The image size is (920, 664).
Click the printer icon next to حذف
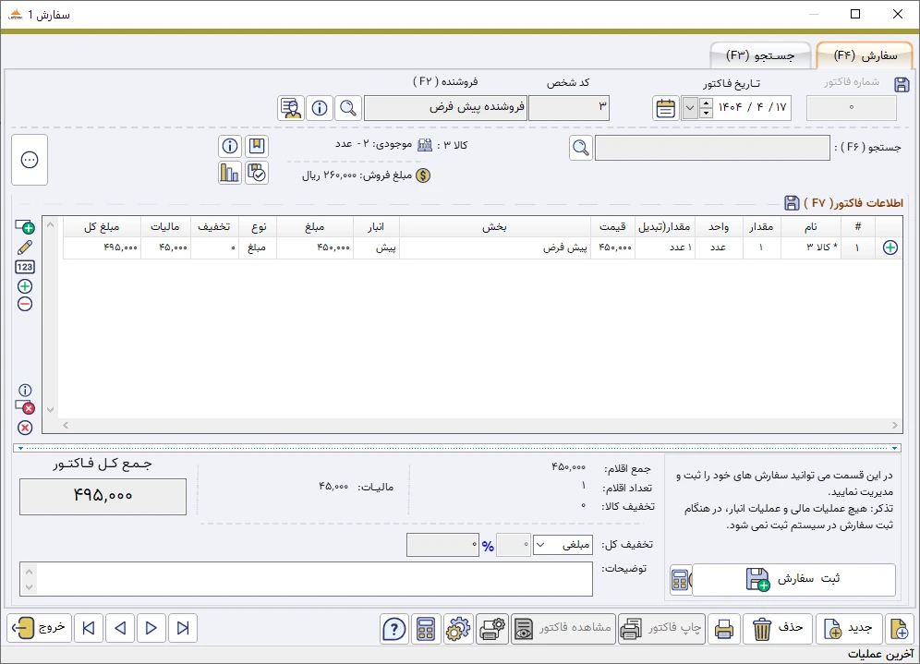point(724,629)
